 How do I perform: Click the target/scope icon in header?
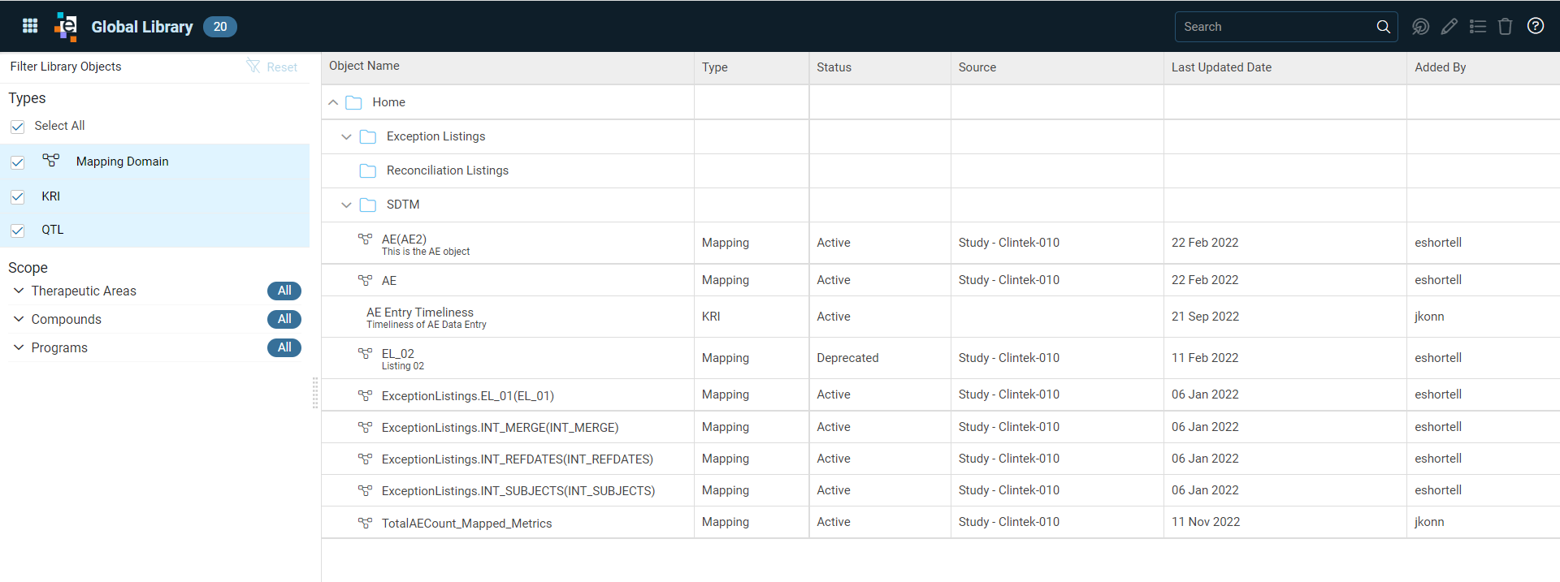1420,27
